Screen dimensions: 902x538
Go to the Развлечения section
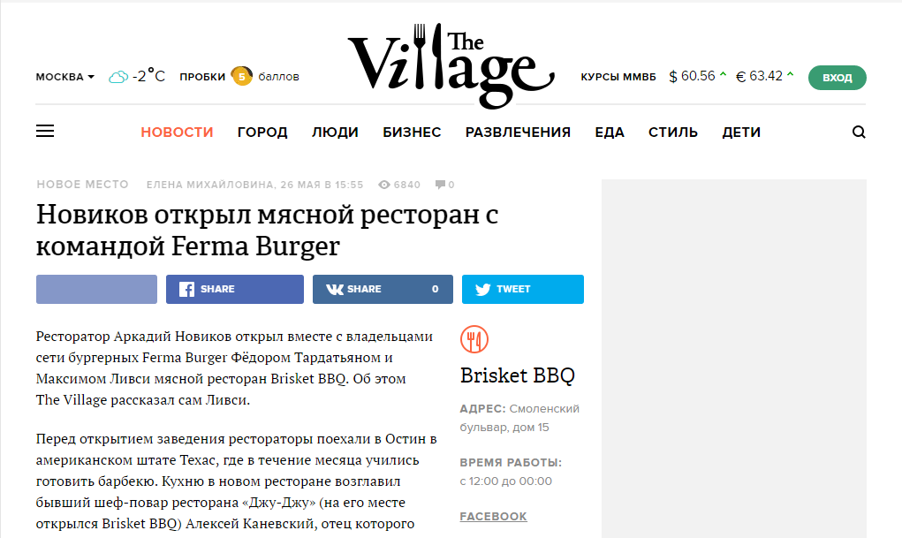pyautogui.click(x=518, y=133)
